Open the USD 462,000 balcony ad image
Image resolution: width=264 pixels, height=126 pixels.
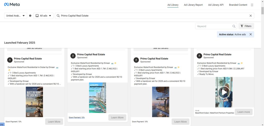161,102
